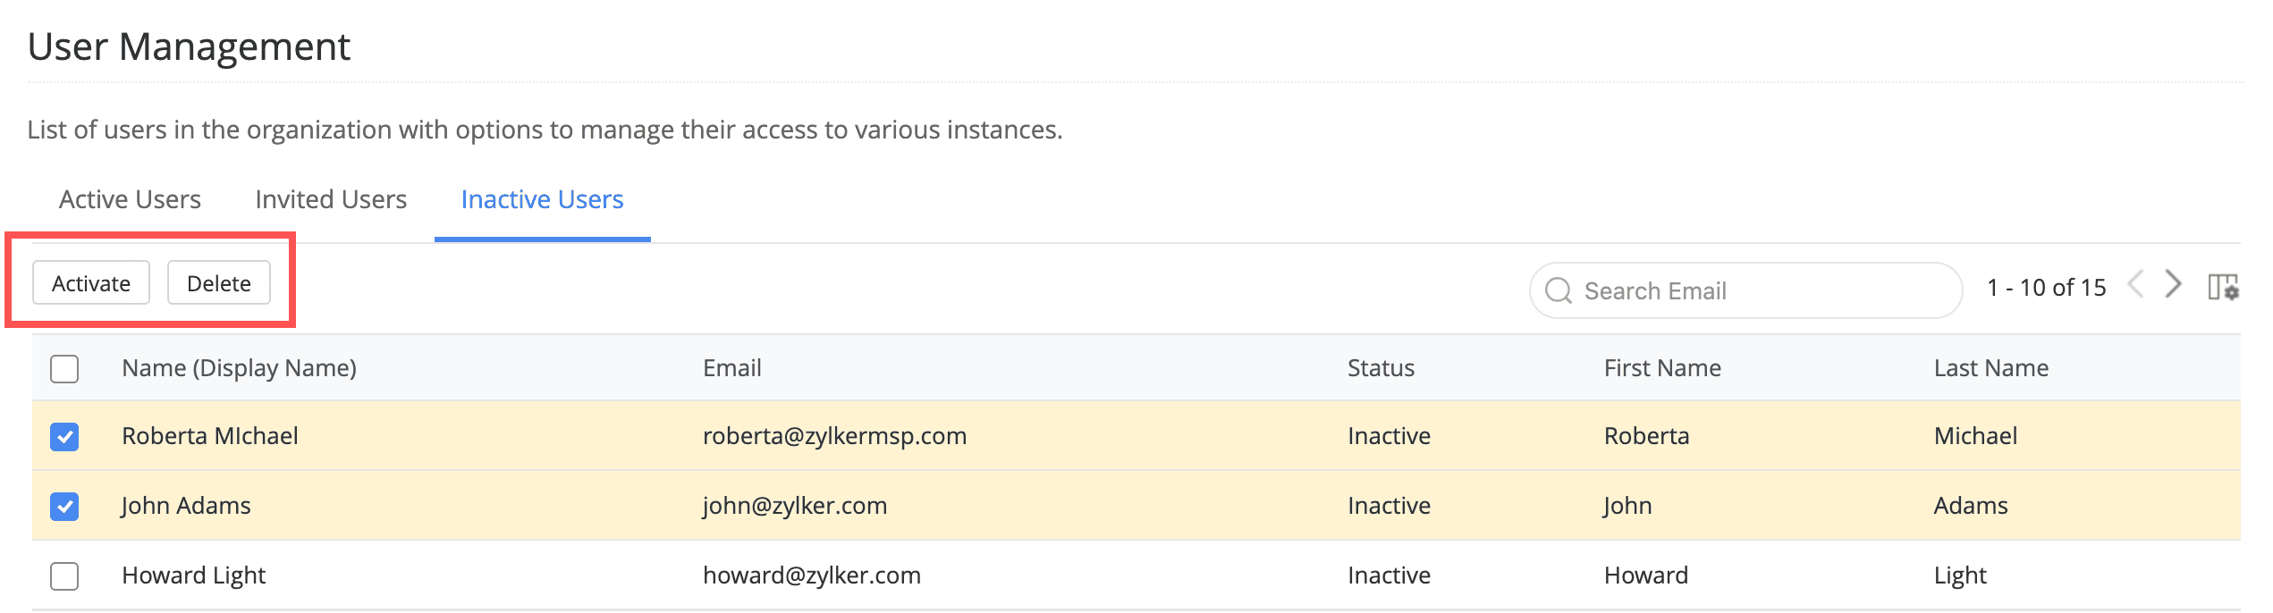Click the howard@zylker.com email cell
Viewport: 2273px width, 613px height.
(811, 575)
